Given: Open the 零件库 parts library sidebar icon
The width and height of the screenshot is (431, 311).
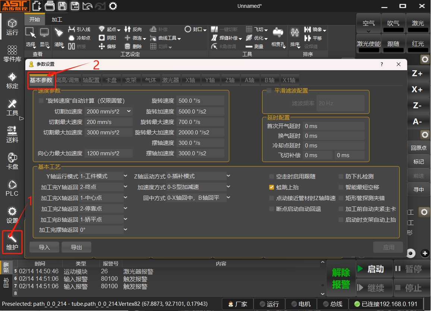Looking at the screenshot, I should [12, 54].
